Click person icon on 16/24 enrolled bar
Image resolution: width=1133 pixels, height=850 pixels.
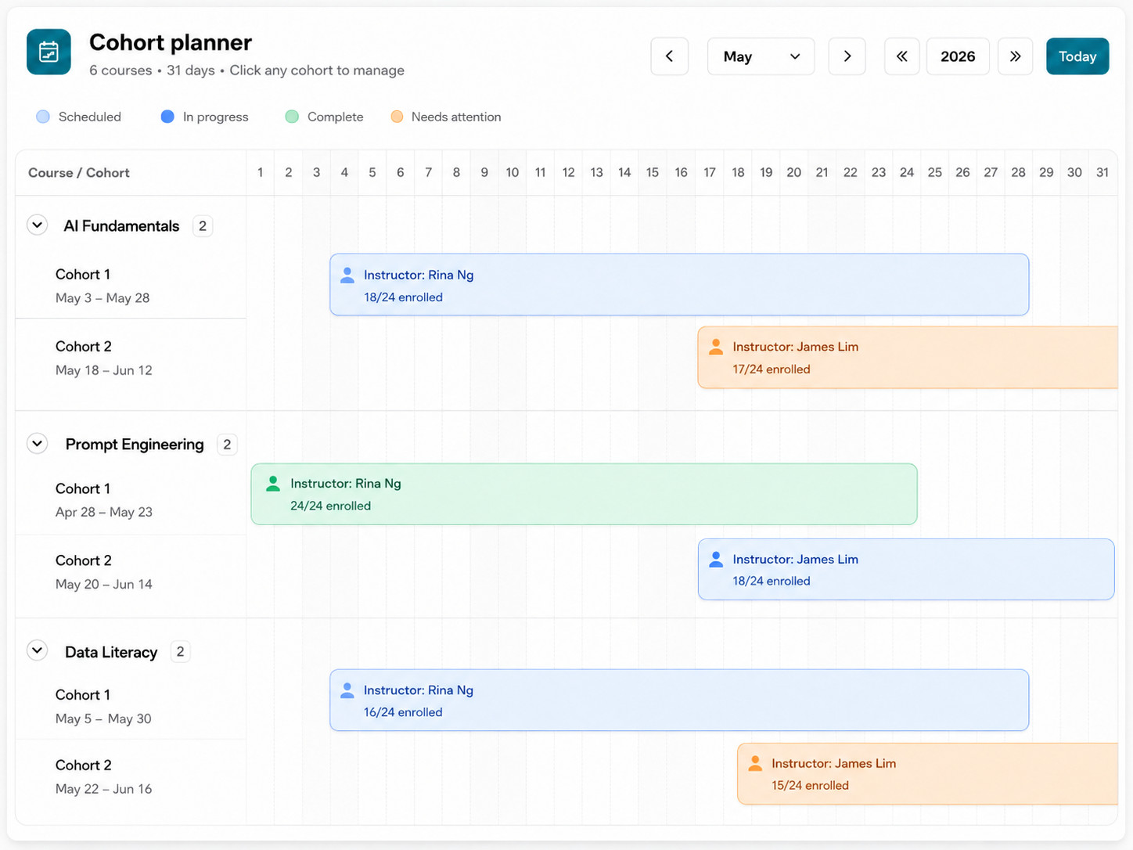point(347,690)
